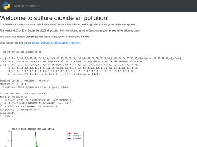
Task: Click the 'import matplotlib.pyplot as plt' line
Action: point(23,52)
